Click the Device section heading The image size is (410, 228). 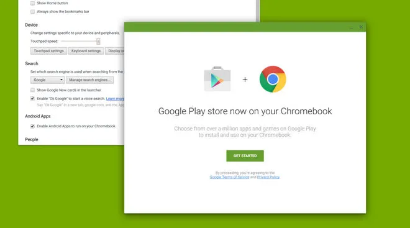click(x=32, y=25)
